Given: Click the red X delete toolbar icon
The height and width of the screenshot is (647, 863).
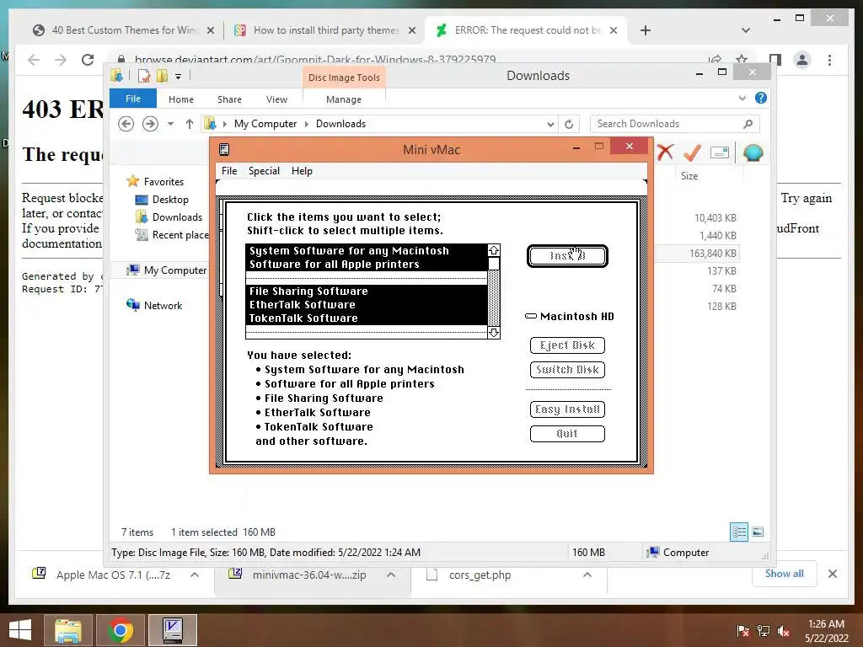Looking at the screenshot, I should (665, 152).
